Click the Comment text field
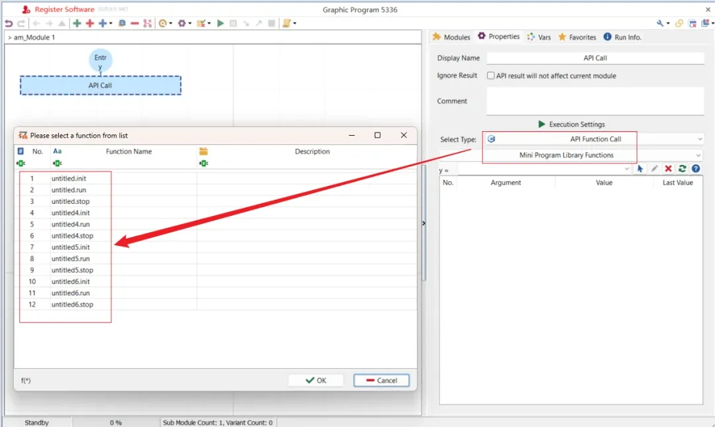Image resolution: width=715 pixels, height=427 pixels. (x=595, y=101)
